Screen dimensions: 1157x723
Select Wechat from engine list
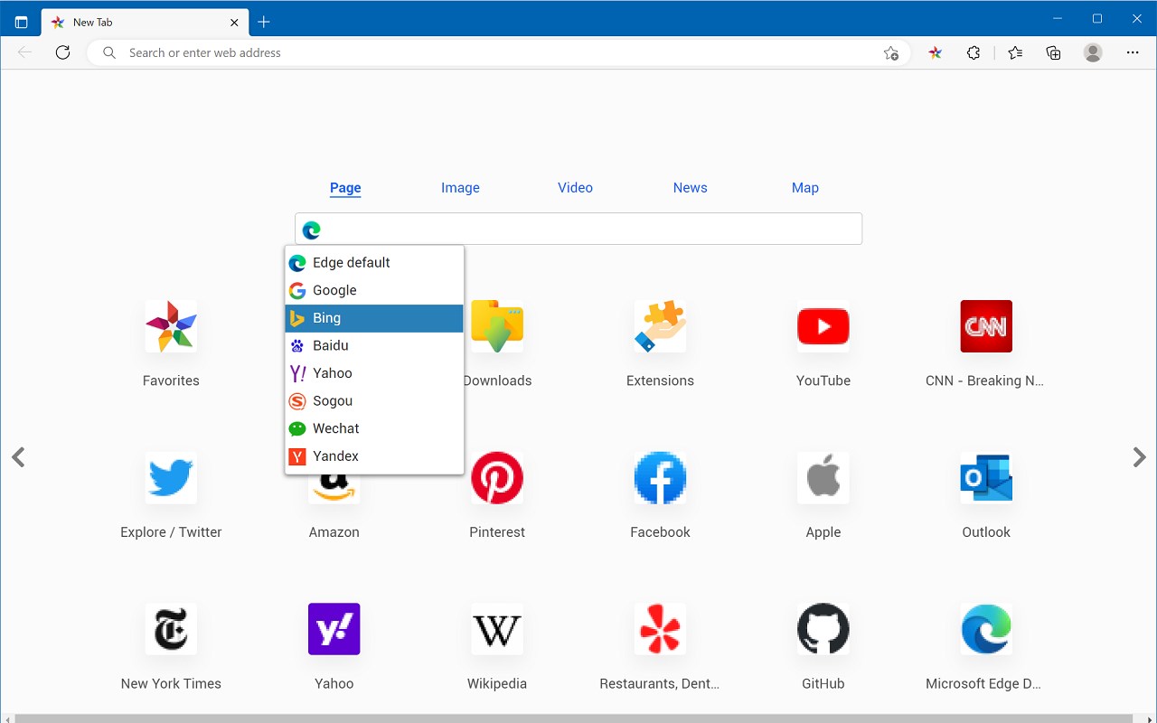click(374, 428)
